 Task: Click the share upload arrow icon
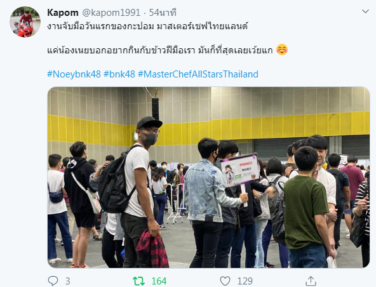311,281
